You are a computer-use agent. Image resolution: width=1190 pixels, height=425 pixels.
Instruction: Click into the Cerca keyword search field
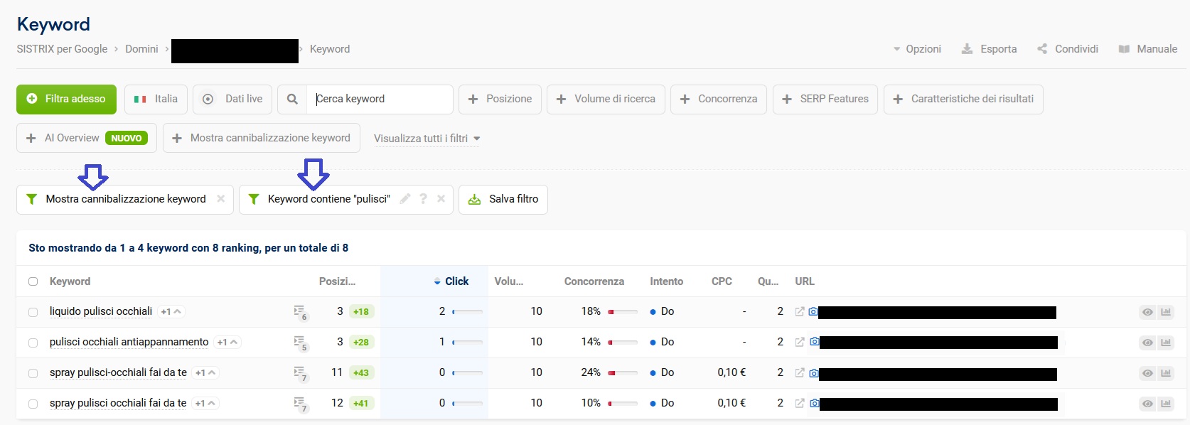click(x=380, y=99)
